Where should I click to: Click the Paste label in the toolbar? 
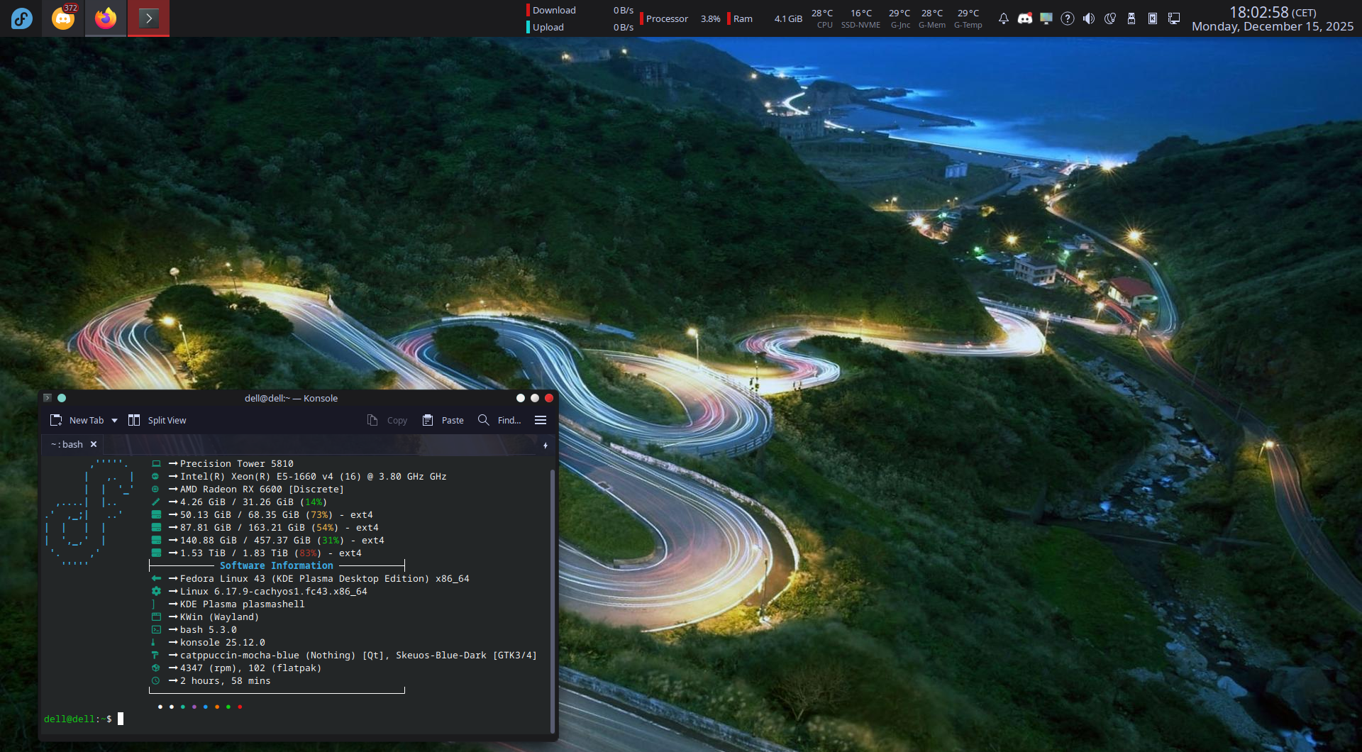[x=453, y=420]
